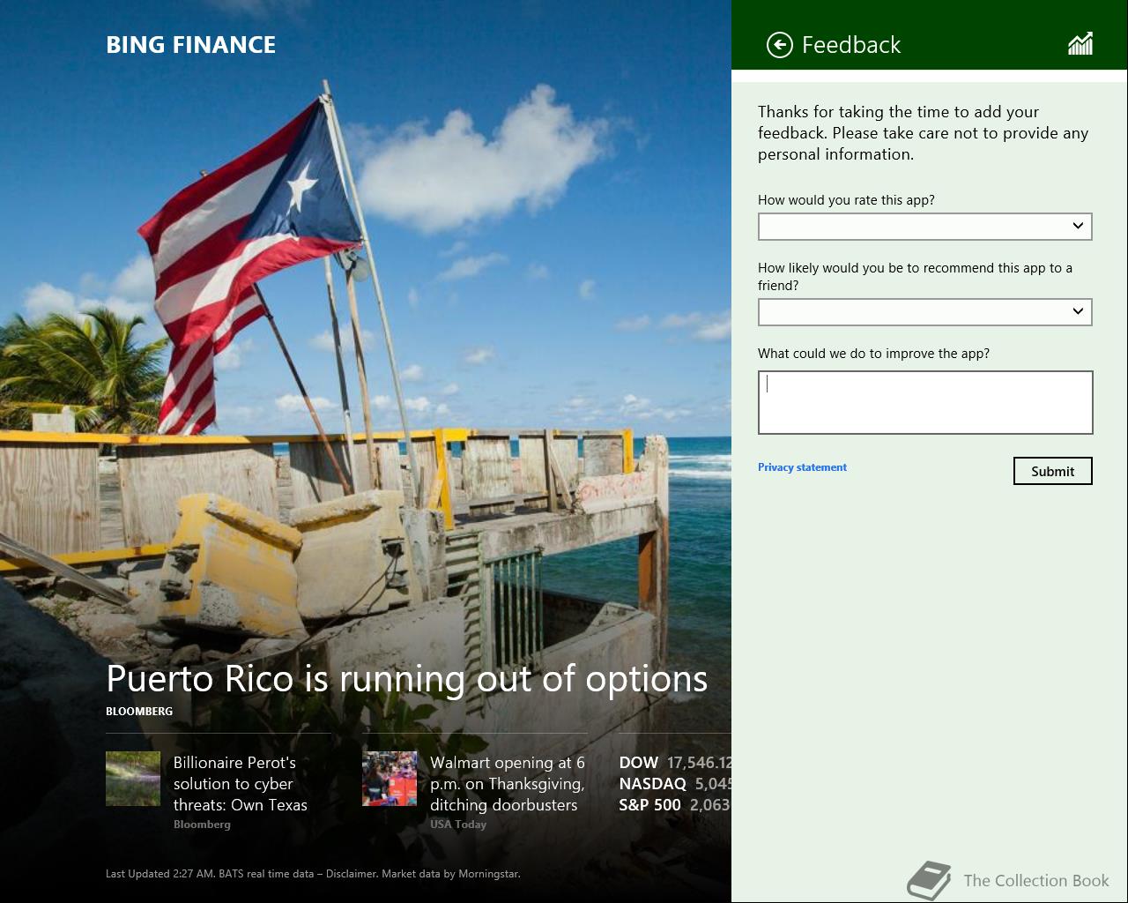Viewport: 1128px width, 903px height.
Task: Click the 'Last Updated 2:27 AM' disclaimer text
Action: [313, 874]
